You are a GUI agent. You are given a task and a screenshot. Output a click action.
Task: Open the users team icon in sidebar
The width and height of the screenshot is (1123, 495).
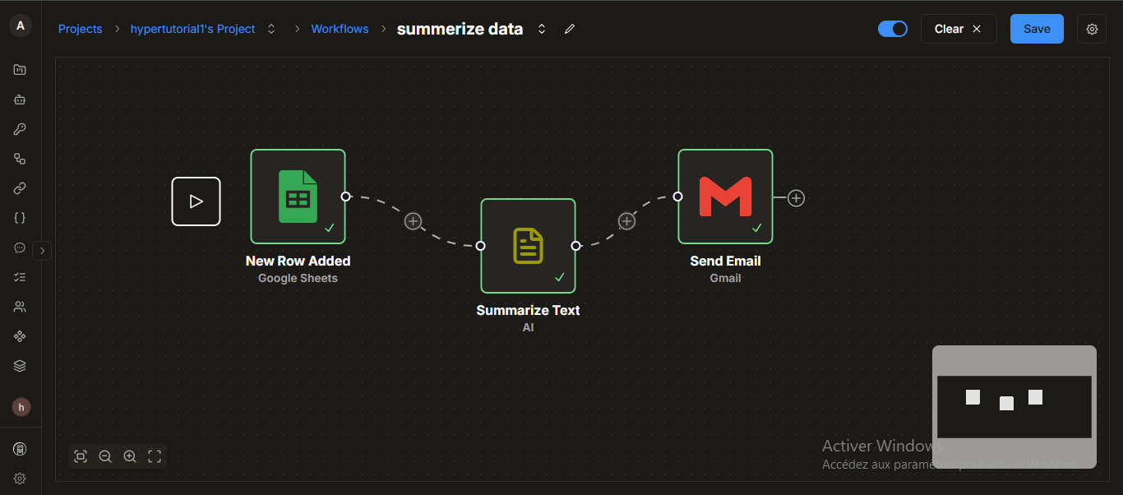(x=20, y=307)
